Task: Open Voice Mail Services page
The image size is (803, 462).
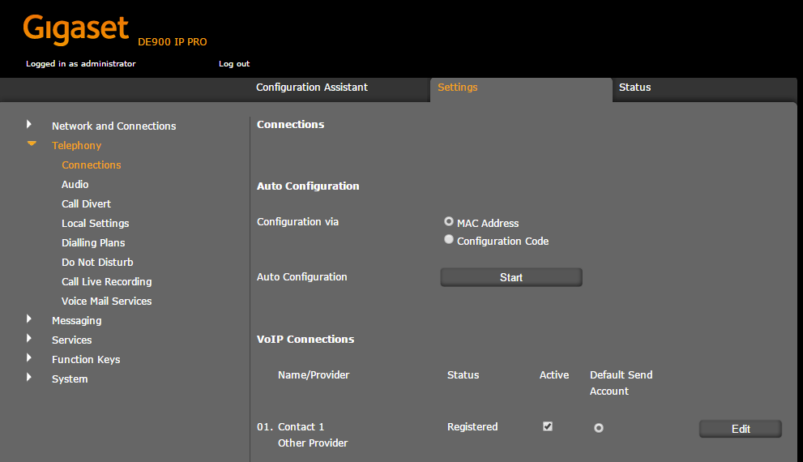Action: tap(107, 301)
